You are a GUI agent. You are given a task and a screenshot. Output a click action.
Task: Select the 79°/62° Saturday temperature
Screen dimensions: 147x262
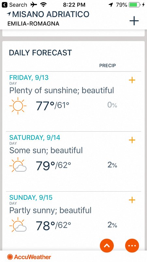53,165
